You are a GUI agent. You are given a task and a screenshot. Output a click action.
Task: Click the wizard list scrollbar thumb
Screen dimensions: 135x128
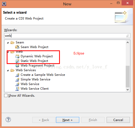pyautogui.click(x=128, y=77)
